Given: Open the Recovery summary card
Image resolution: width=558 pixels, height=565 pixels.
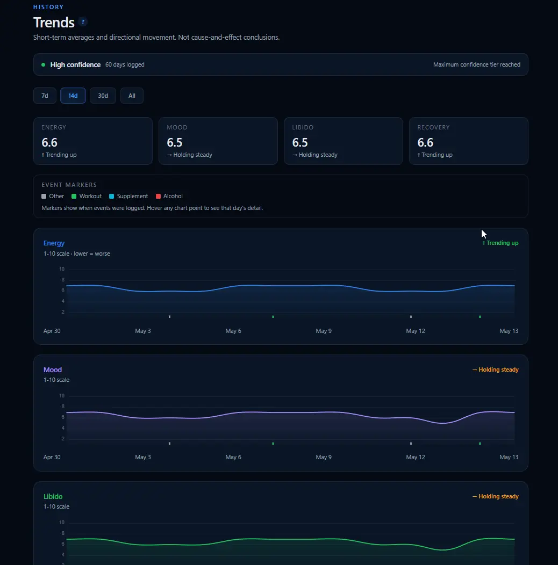Looking at the screenshot, I should coord(469,141).
